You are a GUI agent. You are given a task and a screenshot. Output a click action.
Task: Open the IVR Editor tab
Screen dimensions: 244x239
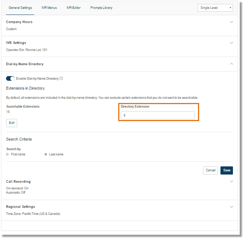tap(74, 8)
